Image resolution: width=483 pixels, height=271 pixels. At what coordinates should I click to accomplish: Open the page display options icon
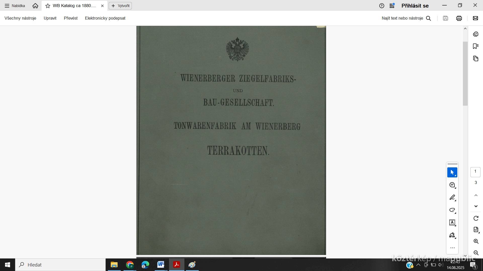[x=476, y=230]
